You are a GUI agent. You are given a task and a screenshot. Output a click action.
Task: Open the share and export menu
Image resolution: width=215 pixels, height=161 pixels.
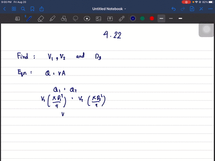[x=42, y=9]
